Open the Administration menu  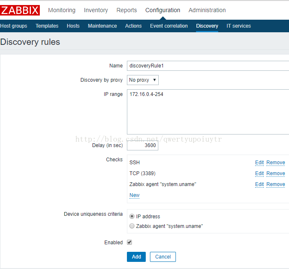207,10
